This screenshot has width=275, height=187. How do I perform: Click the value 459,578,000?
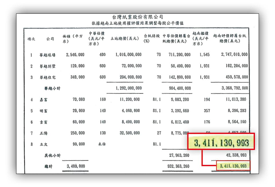click(237, 77)
